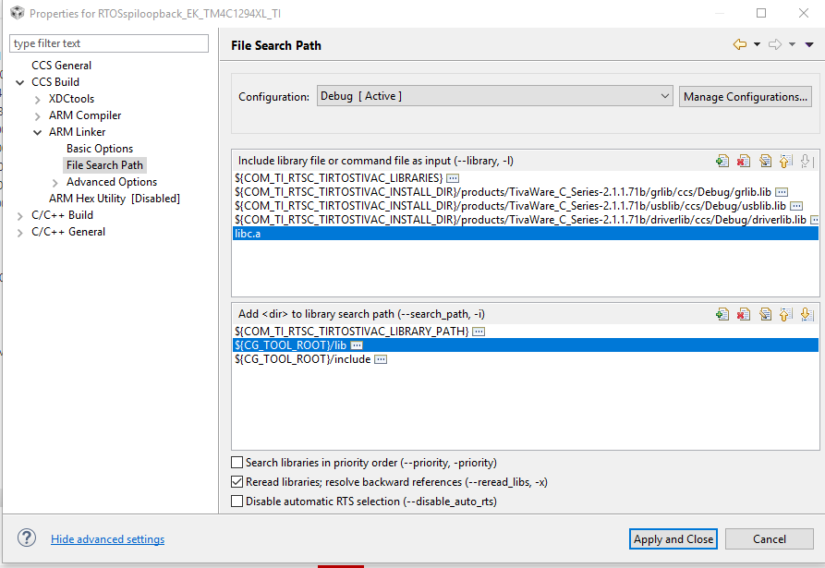Click Apply and Close
The height and width of the screenshot is (568, 825).
[x=673, y=539]
